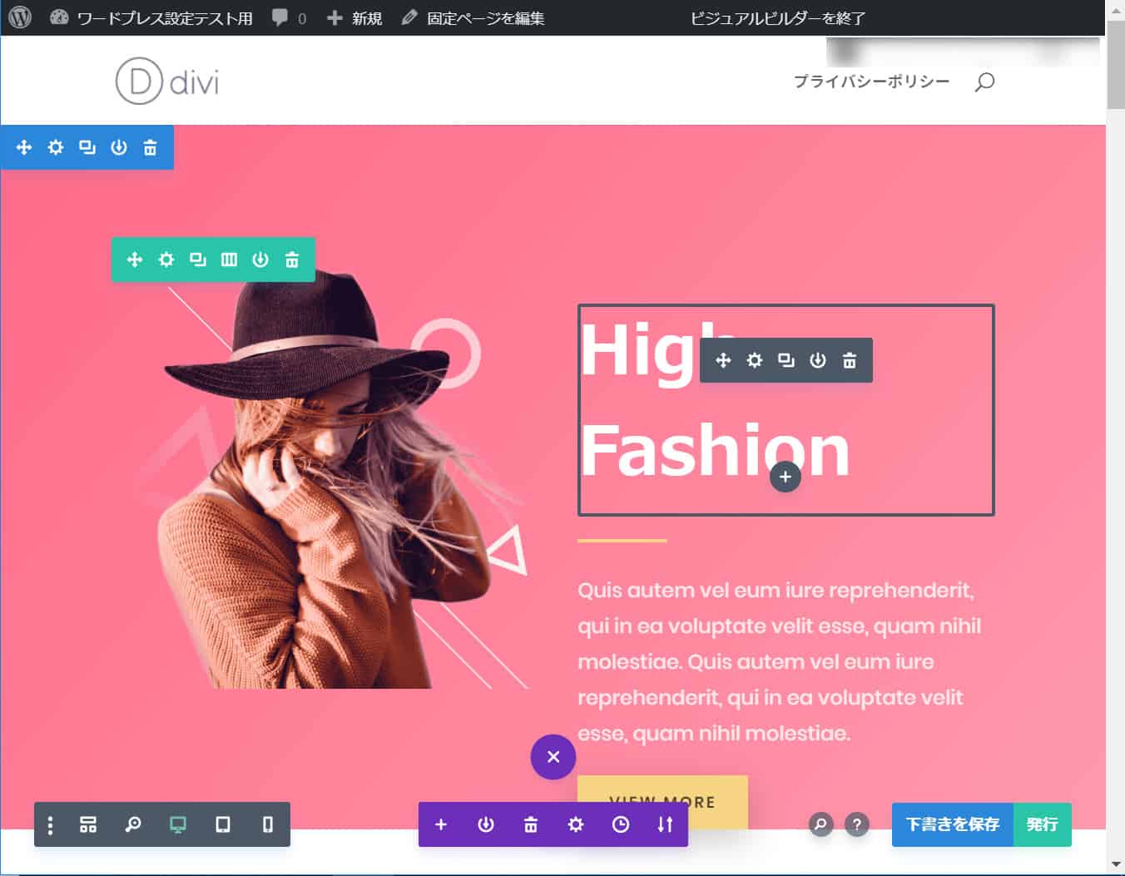Open comments bubble in admin bar
Viewport: 1125px width, 876px height.
click(289, 17)
